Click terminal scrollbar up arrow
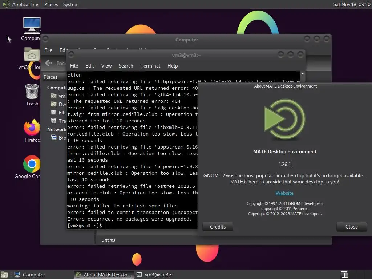Screen dimensions: 372x279 (x=303, y=74)
